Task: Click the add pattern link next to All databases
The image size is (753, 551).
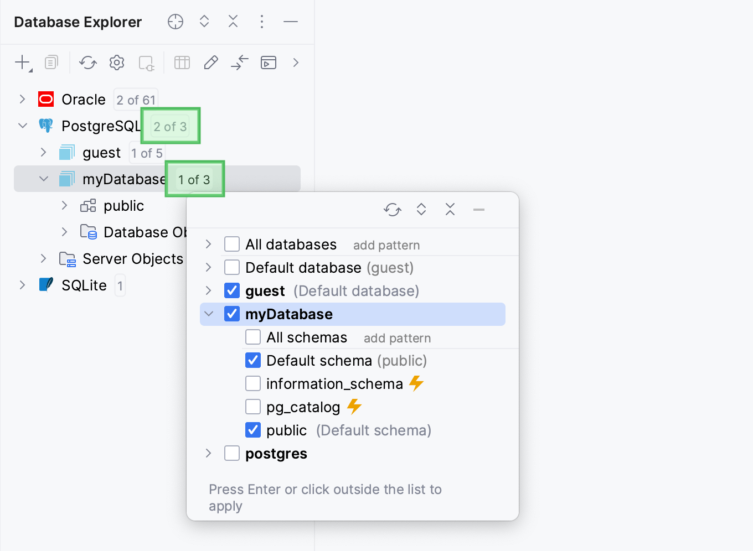Action: [386, 245]
